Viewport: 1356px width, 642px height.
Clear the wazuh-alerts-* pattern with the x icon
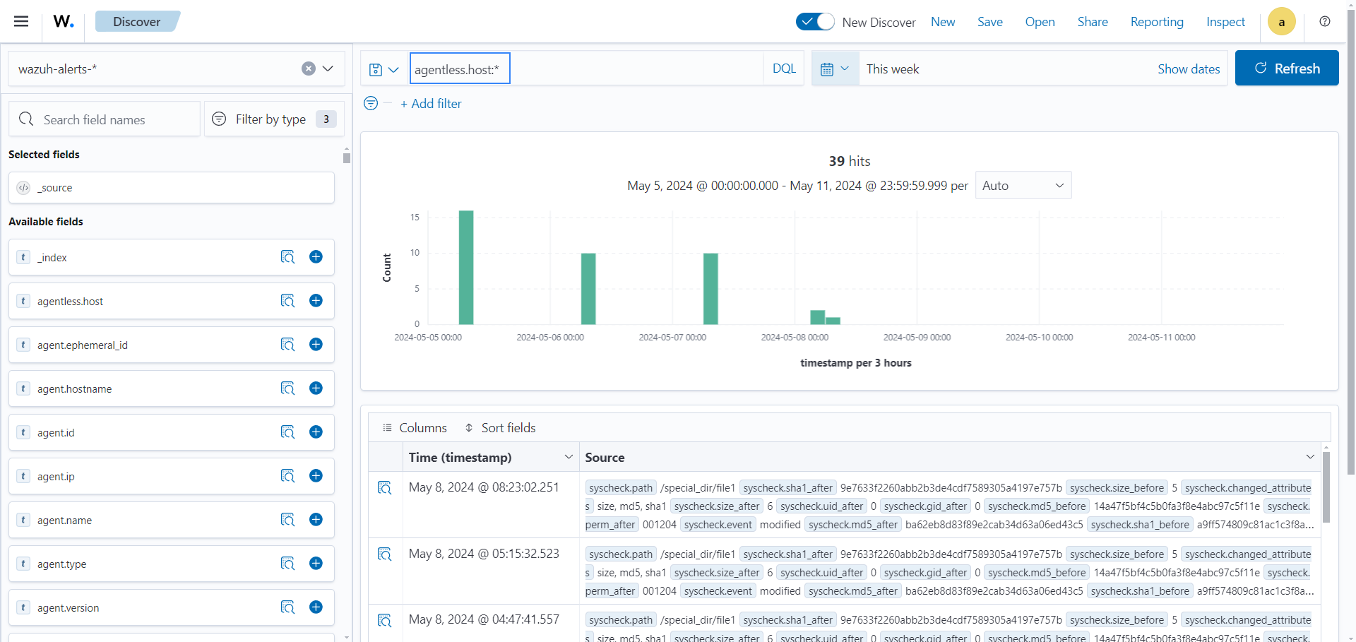click(x=308, y=69)
